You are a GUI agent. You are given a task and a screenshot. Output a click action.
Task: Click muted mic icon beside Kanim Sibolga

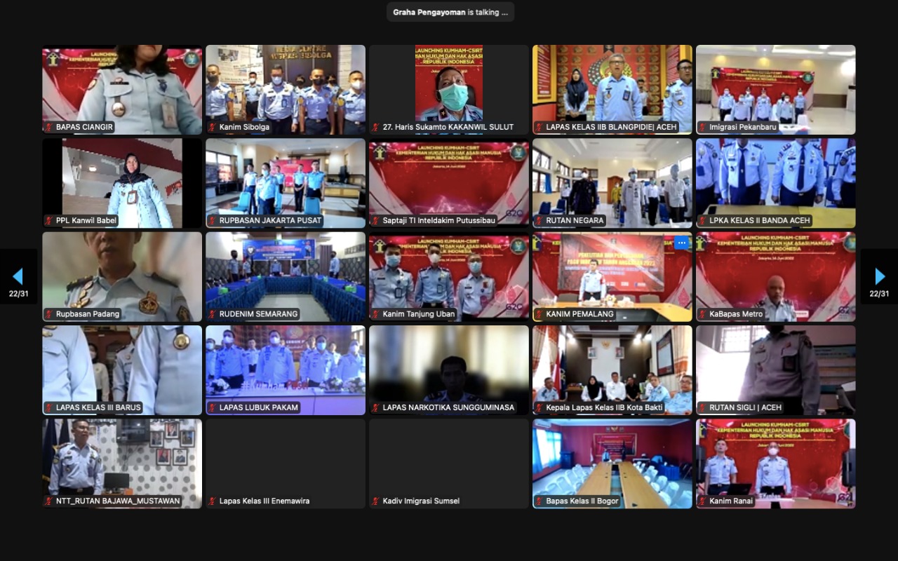213,128
